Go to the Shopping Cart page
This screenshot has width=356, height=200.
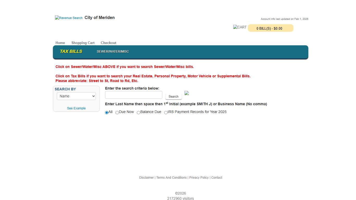(x=83, y=43)
